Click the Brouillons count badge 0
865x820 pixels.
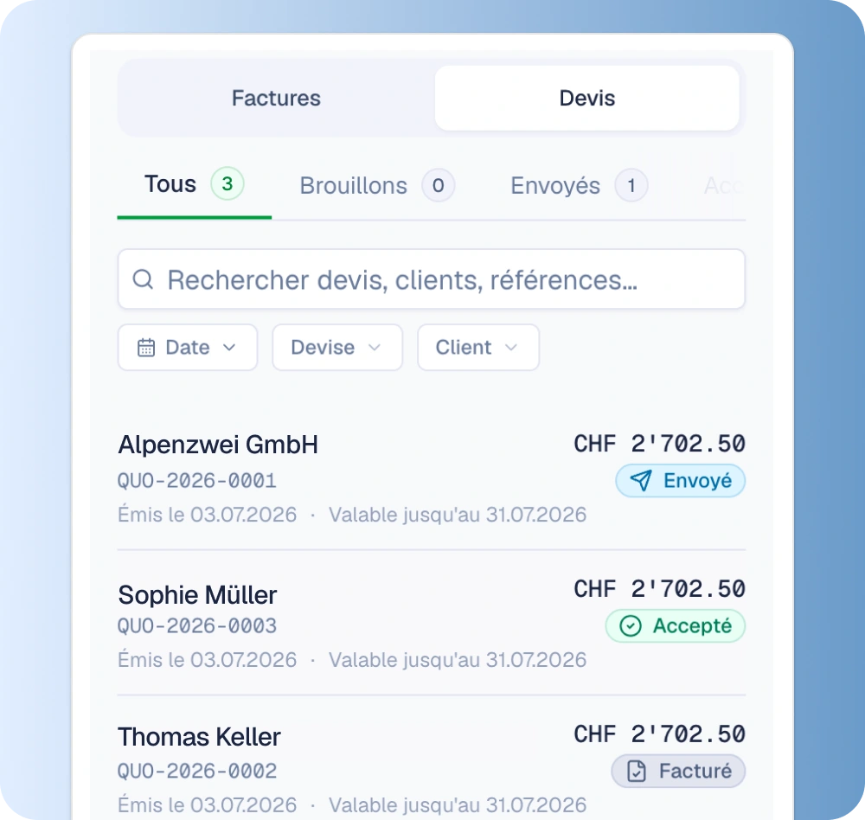coord(438,185)
